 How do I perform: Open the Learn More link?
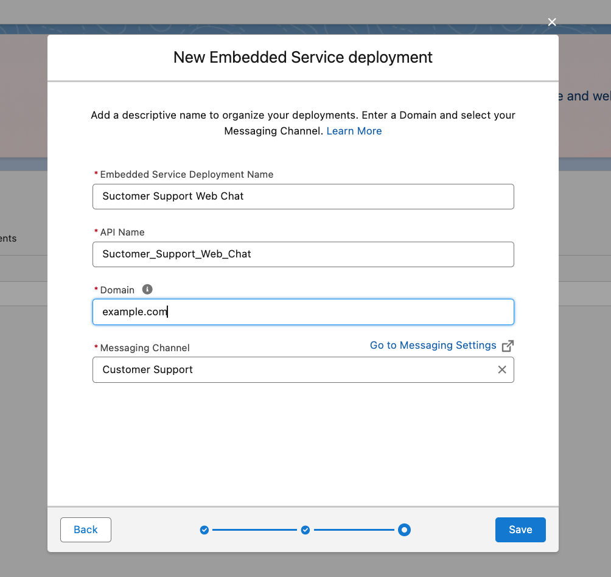pos(354,131)
